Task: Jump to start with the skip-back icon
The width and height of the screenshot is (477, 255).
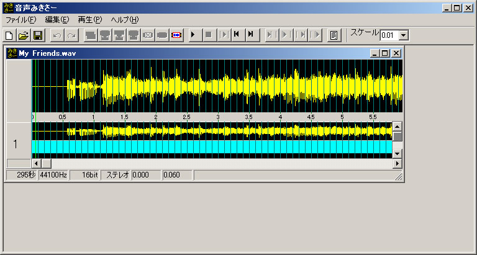Action: pos(238,35)
